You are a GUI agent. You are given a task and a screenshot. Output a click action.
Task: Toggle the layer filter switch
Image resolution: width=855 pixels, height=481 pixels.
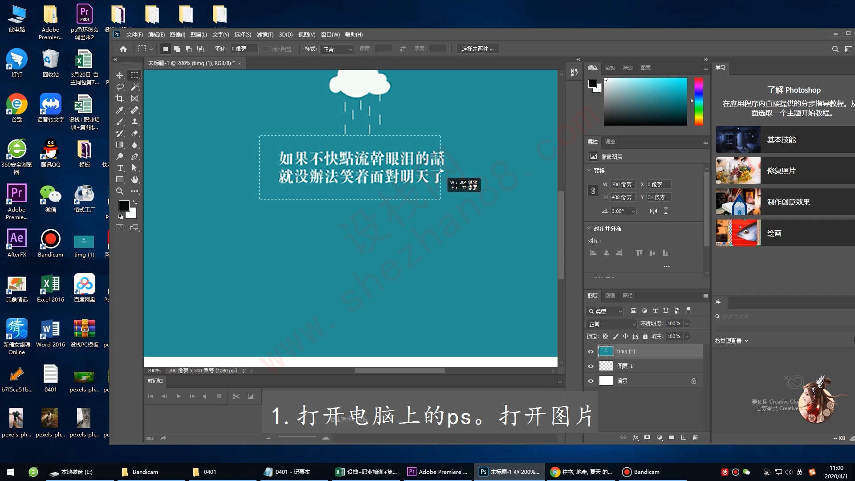(688, 310)
